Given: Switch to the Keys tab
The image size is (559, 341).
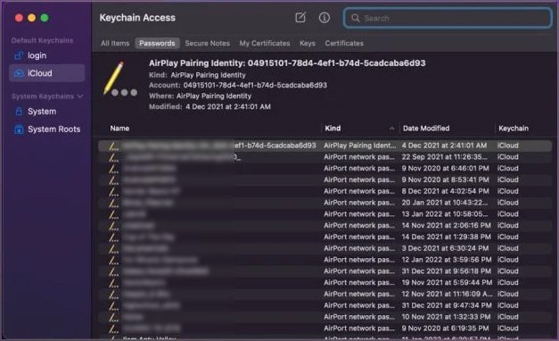Looking at the screenshot, I should coord(308,43).
